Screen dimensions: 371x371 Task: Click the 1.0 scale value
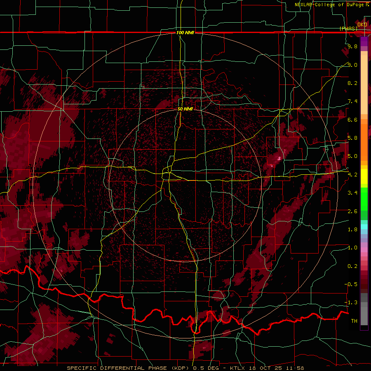click(x=352, y=248)
